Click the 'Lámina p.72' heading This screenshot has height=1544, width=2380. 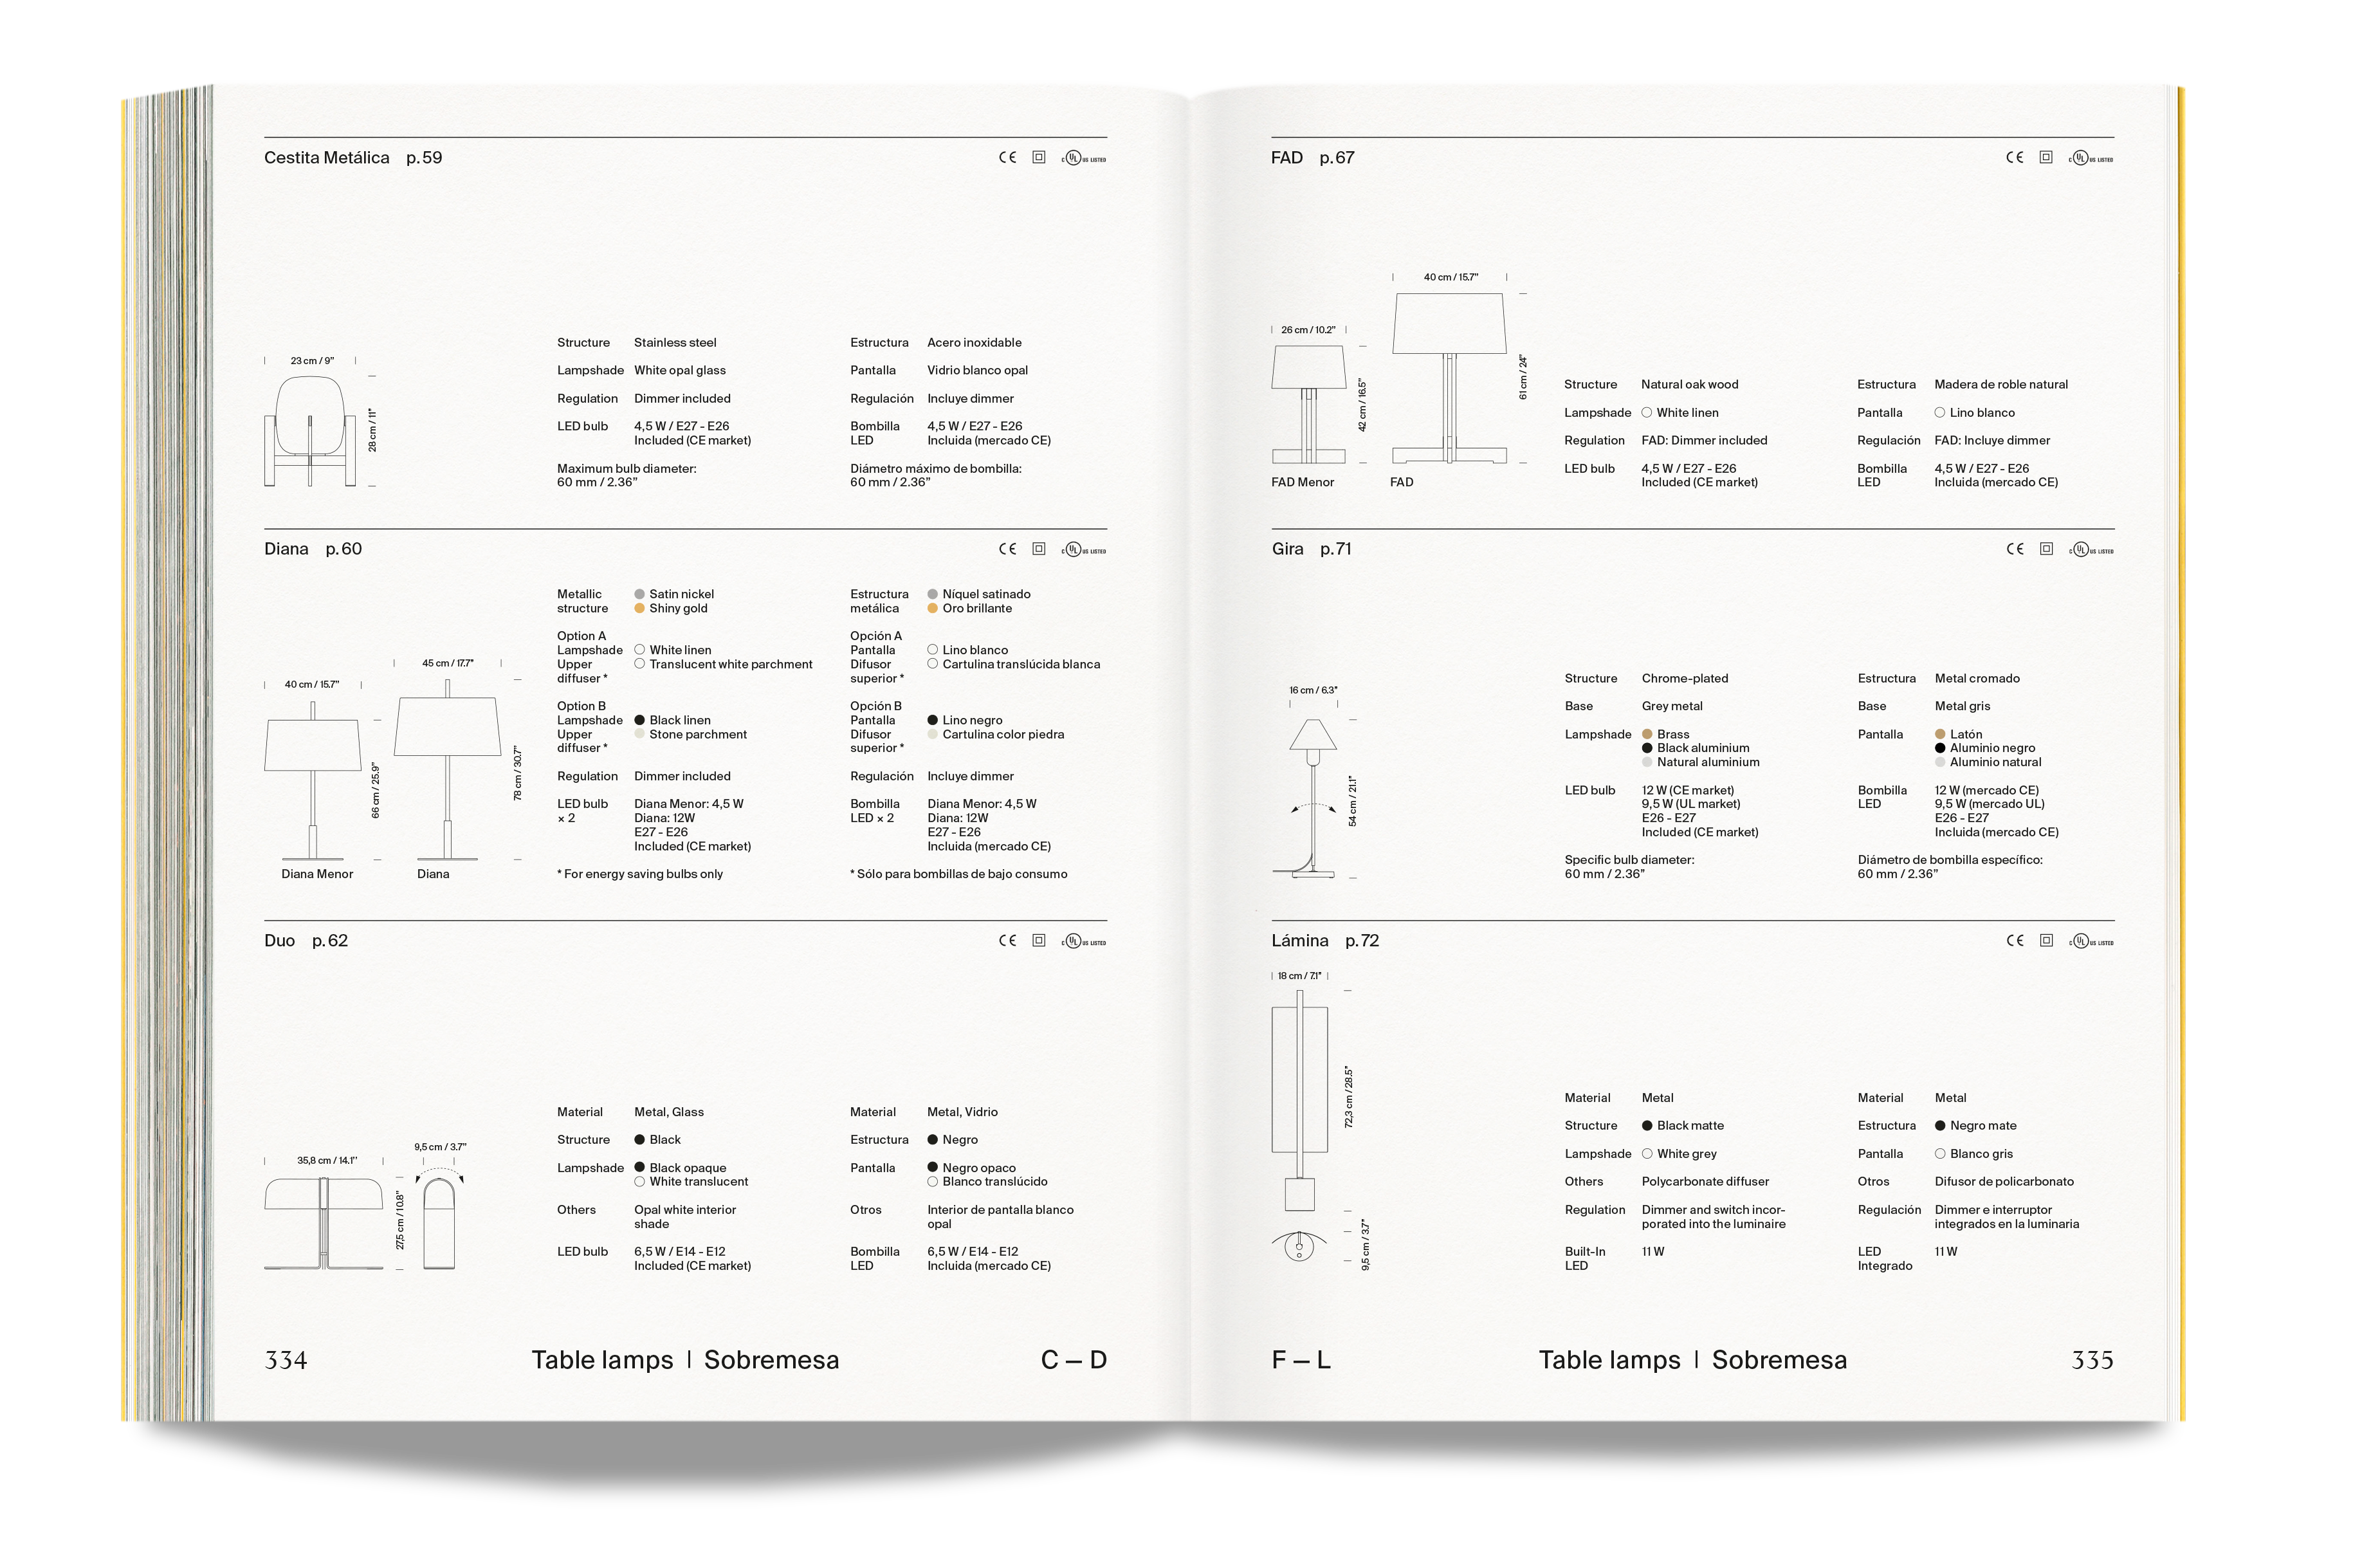(x=1325, y=941)
